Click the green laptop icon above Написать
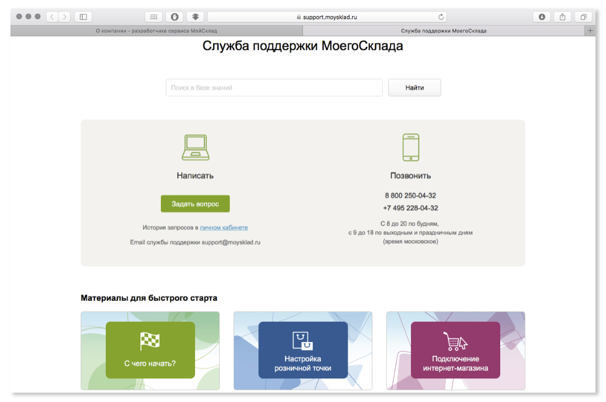 [x=196, y=147]
